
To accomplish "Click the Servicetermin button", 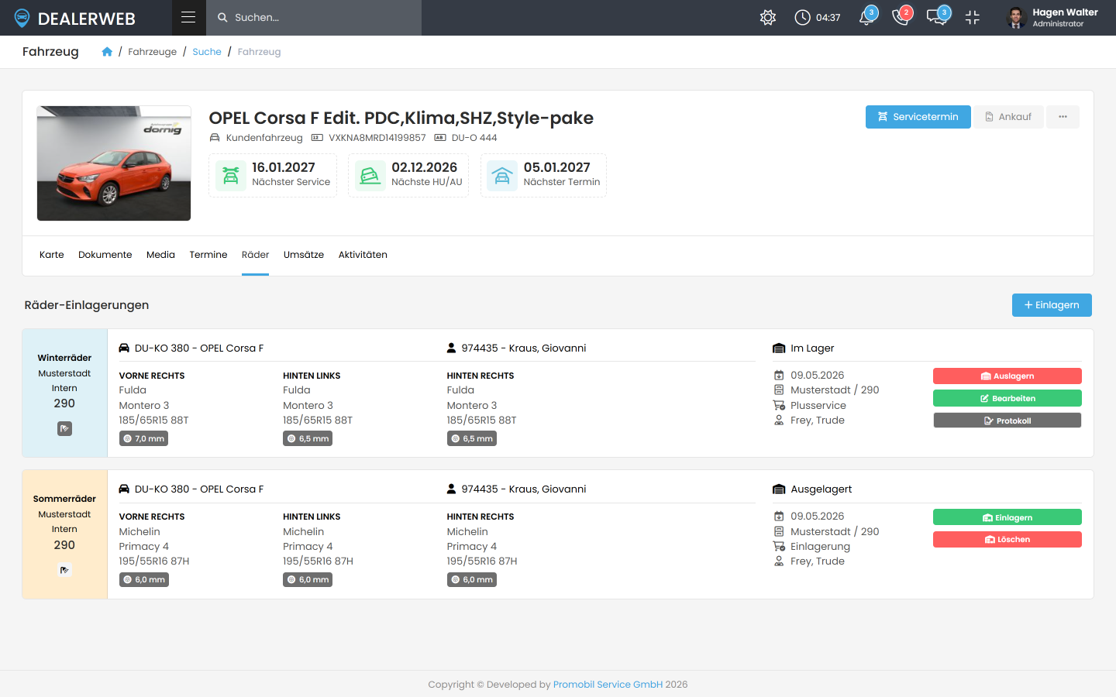I will 918,117.
